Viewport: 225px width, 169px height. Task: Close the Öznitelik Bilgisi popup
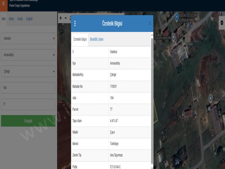pyautogui.click(x=150, y=24)
